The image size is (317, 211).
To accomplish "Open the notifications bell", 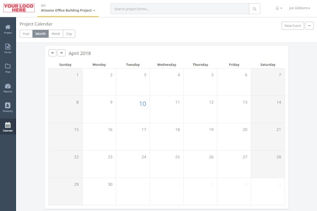I will (278, 8).
